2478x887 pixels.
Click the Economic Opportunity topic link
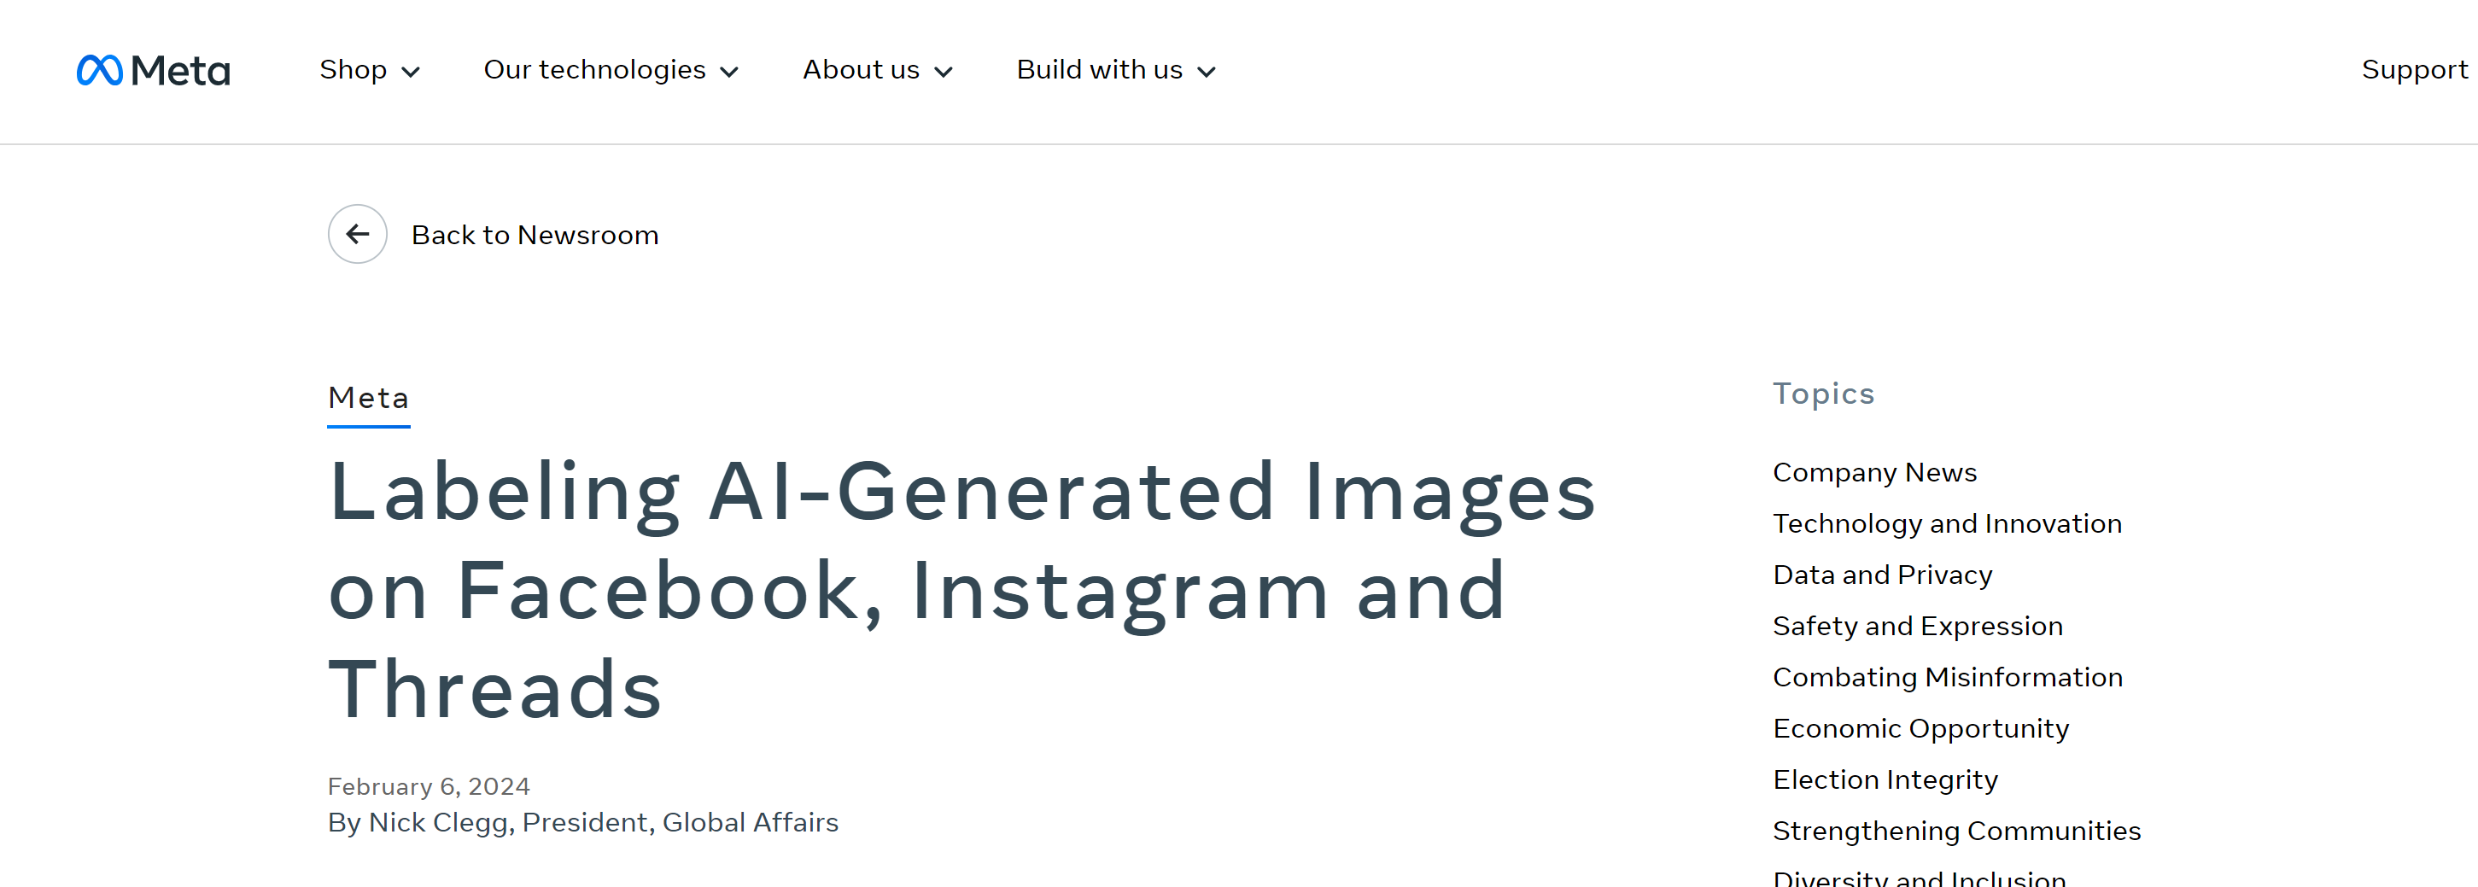[1920, 728]
